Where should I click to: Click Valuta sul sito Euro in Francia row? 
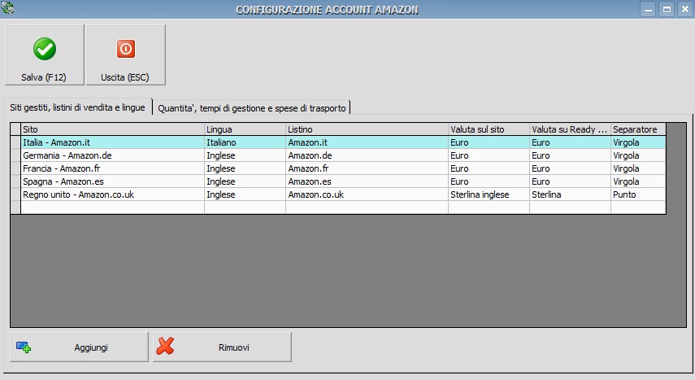[489, 168]
